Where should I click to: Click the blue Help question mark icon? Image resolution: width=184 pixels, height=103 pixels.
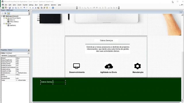click(53, 8)
